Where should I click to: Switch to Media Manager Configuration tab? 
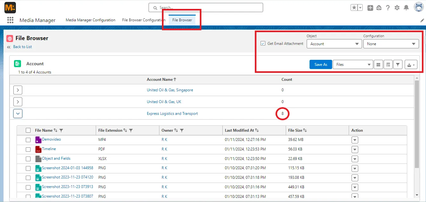(x=90, y=20)
